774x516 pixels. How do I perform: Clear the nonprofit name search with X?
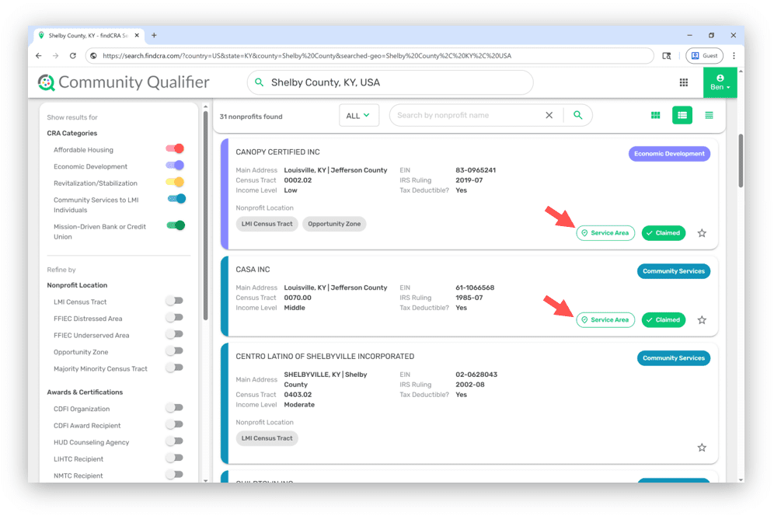click(x=549, y=115)
